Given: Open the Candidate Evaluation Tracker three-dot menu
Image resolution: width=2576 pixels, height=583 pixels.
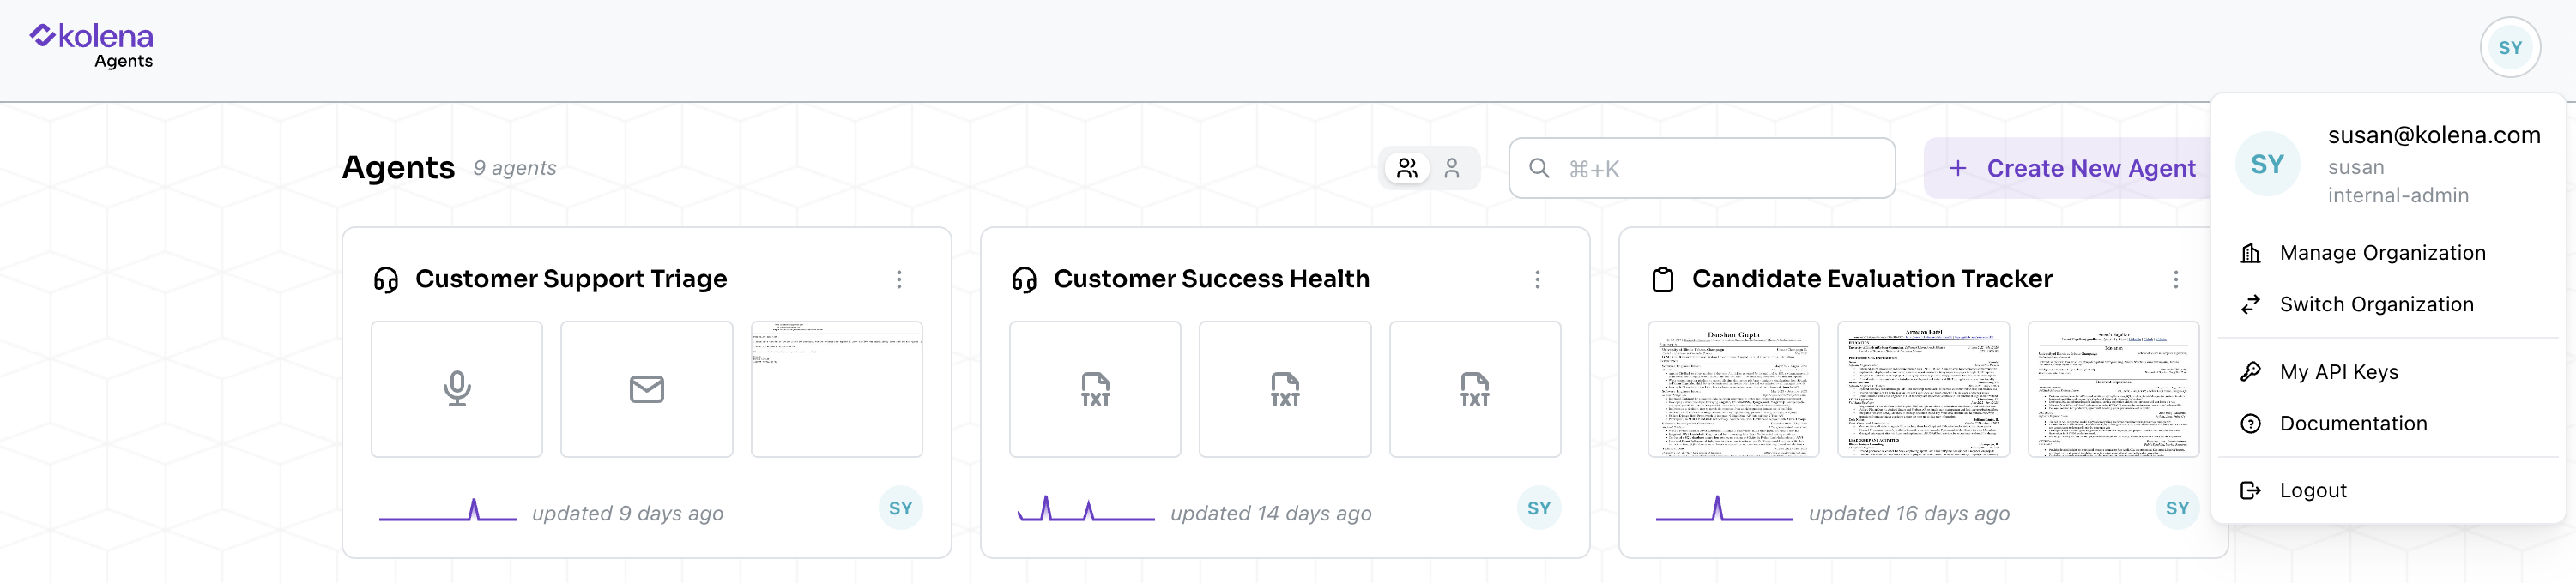Looking at the screenshot, I should coord(2175,279).
